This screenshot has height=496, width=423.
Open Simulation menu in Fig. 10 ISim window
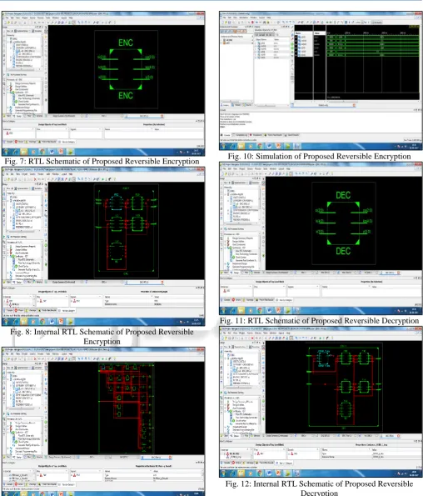tap(245, 18)
